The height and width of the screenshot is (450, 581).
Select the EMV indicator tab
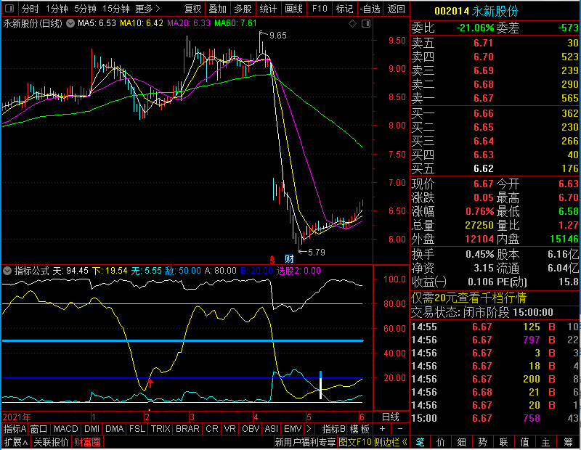tap(293, 429)
